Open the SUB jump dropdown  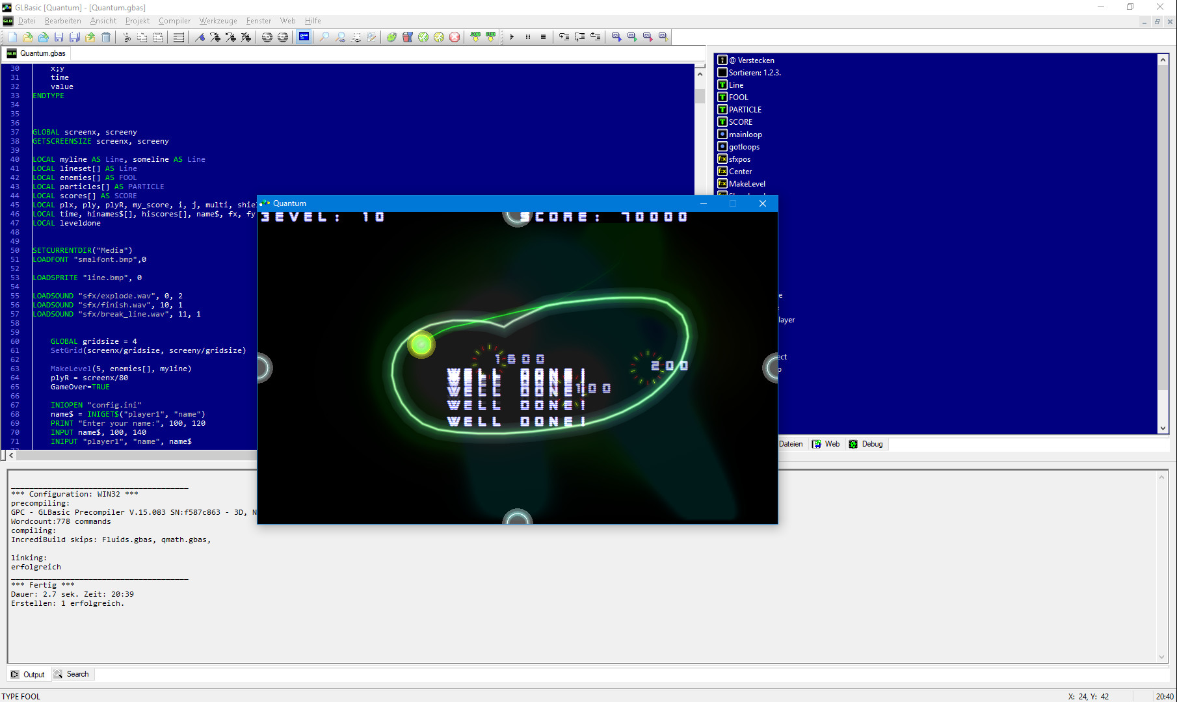[x=476, y=37]
